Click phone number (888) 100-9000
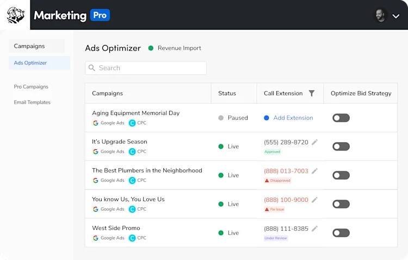The image size is (408, 260). click(x=286, y=200)
